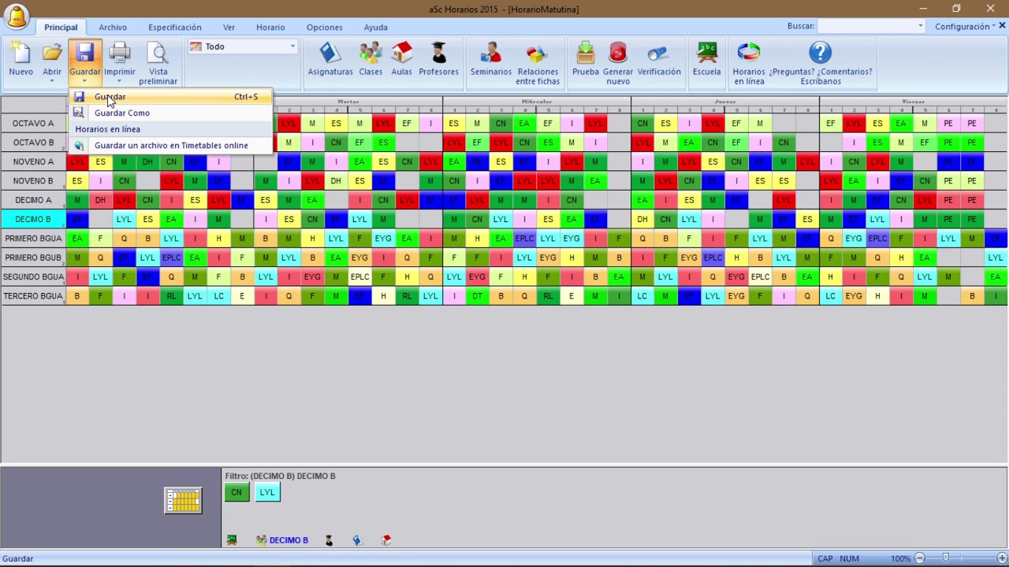This screenshot has width=1009, height=567.
Task: Click the Filtro: (DECIMO B) DECIMO B label
Action: coord(280,476)
